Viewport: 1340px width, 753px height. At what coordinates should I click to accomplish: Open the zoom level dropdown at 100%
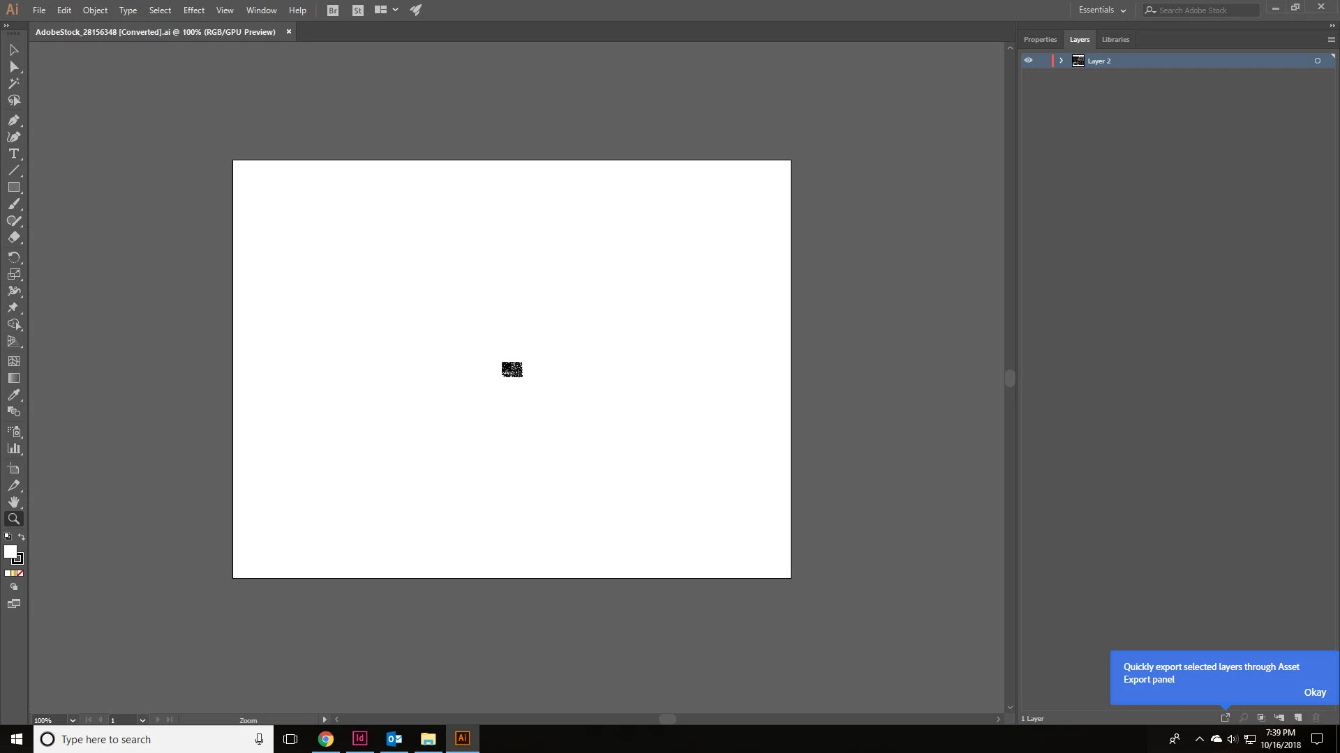[73, 720]
